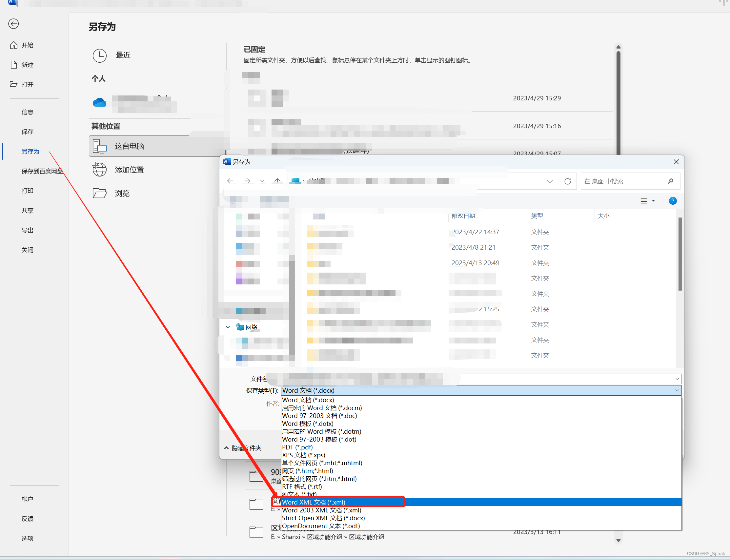Choose 单个文件网页 (*.mht;*.mhtml)

[481, 463]
